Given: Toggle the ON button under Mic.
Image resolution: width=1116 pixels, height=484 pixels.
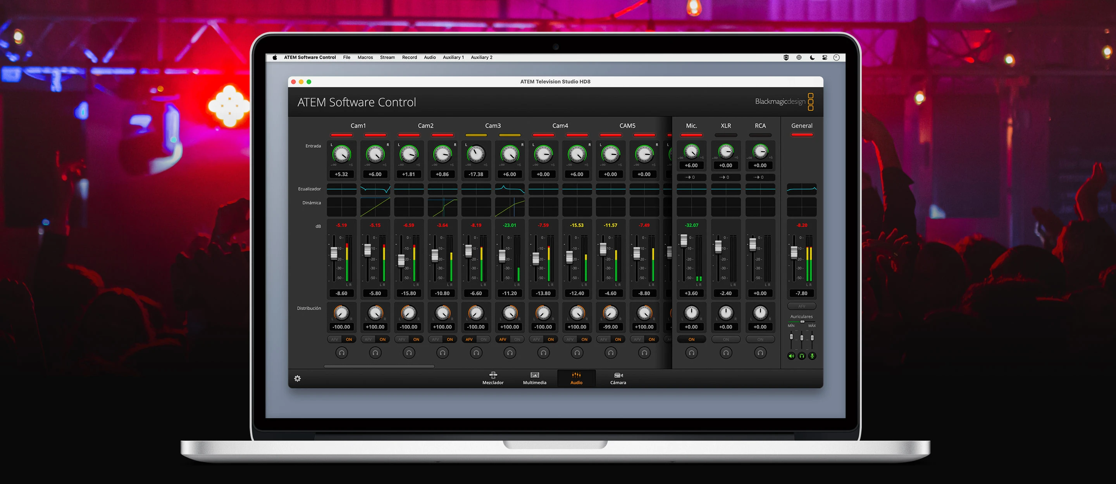Looking at the screenshot, I should [691, 340].
